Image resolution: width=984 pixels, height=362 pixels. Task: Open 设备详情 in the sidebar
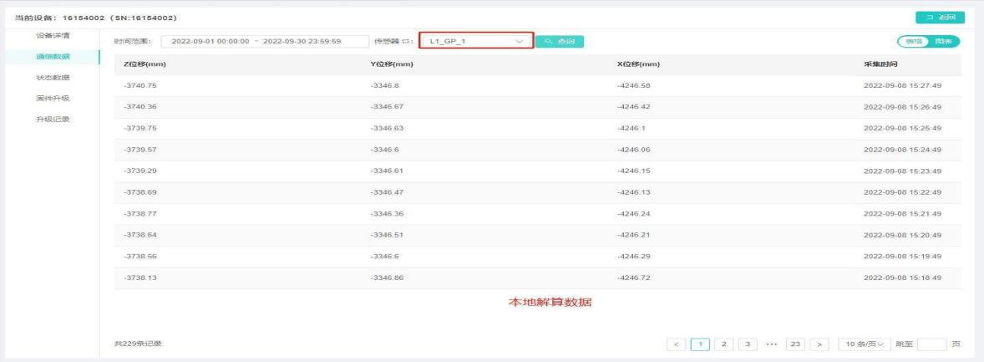coord(58,35)
